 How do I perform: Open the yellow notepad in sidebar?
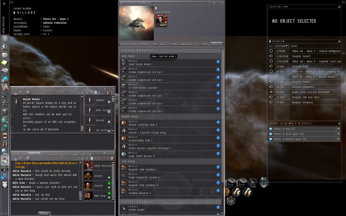(5, 63)
